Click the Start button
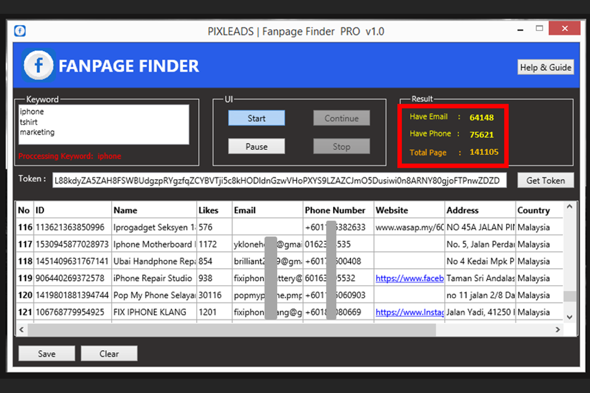 (x=257, y=118)
